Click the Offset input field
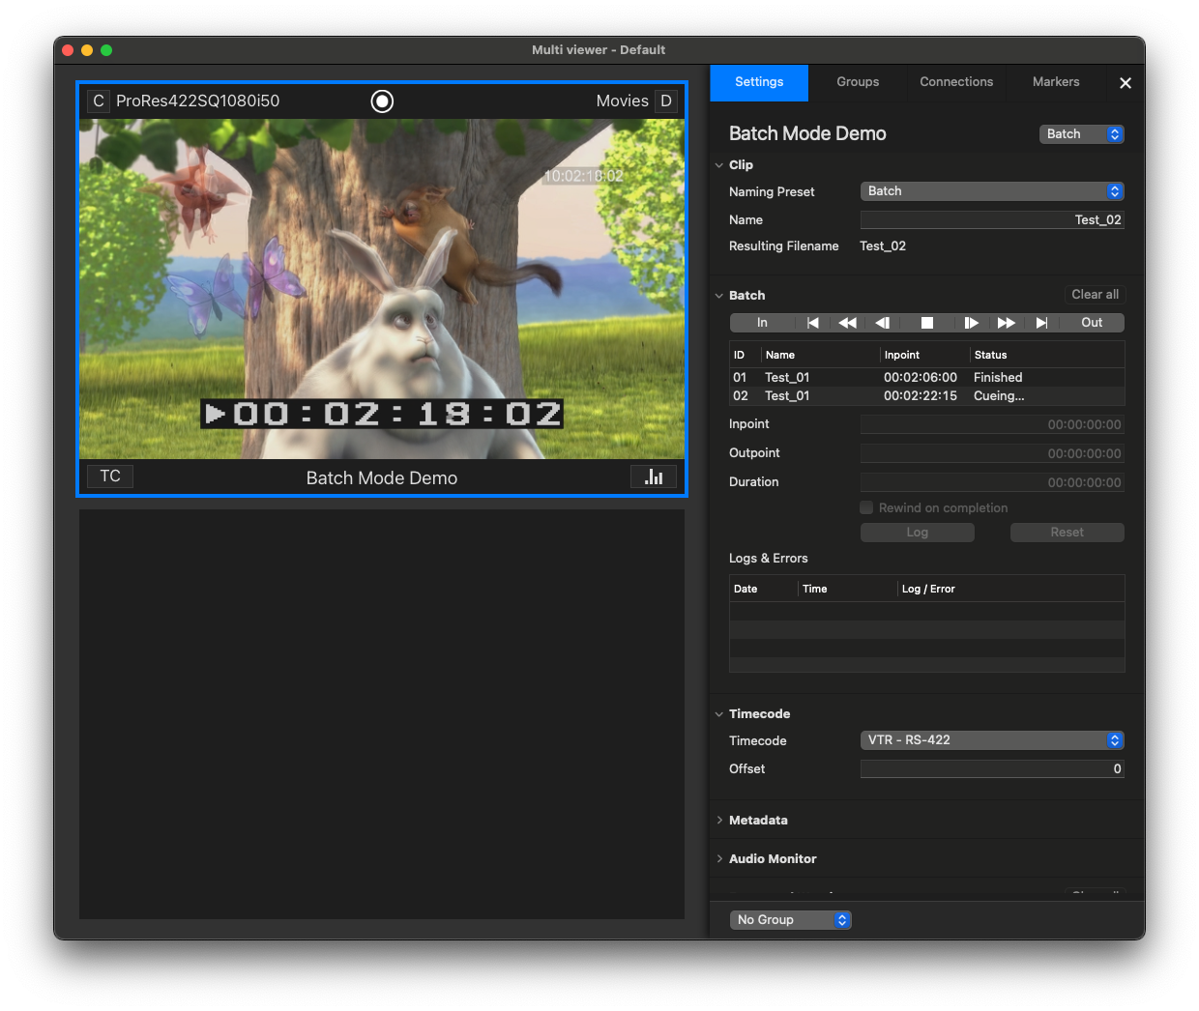This screenshot has height=1011, width=1199. coord(992,769)
